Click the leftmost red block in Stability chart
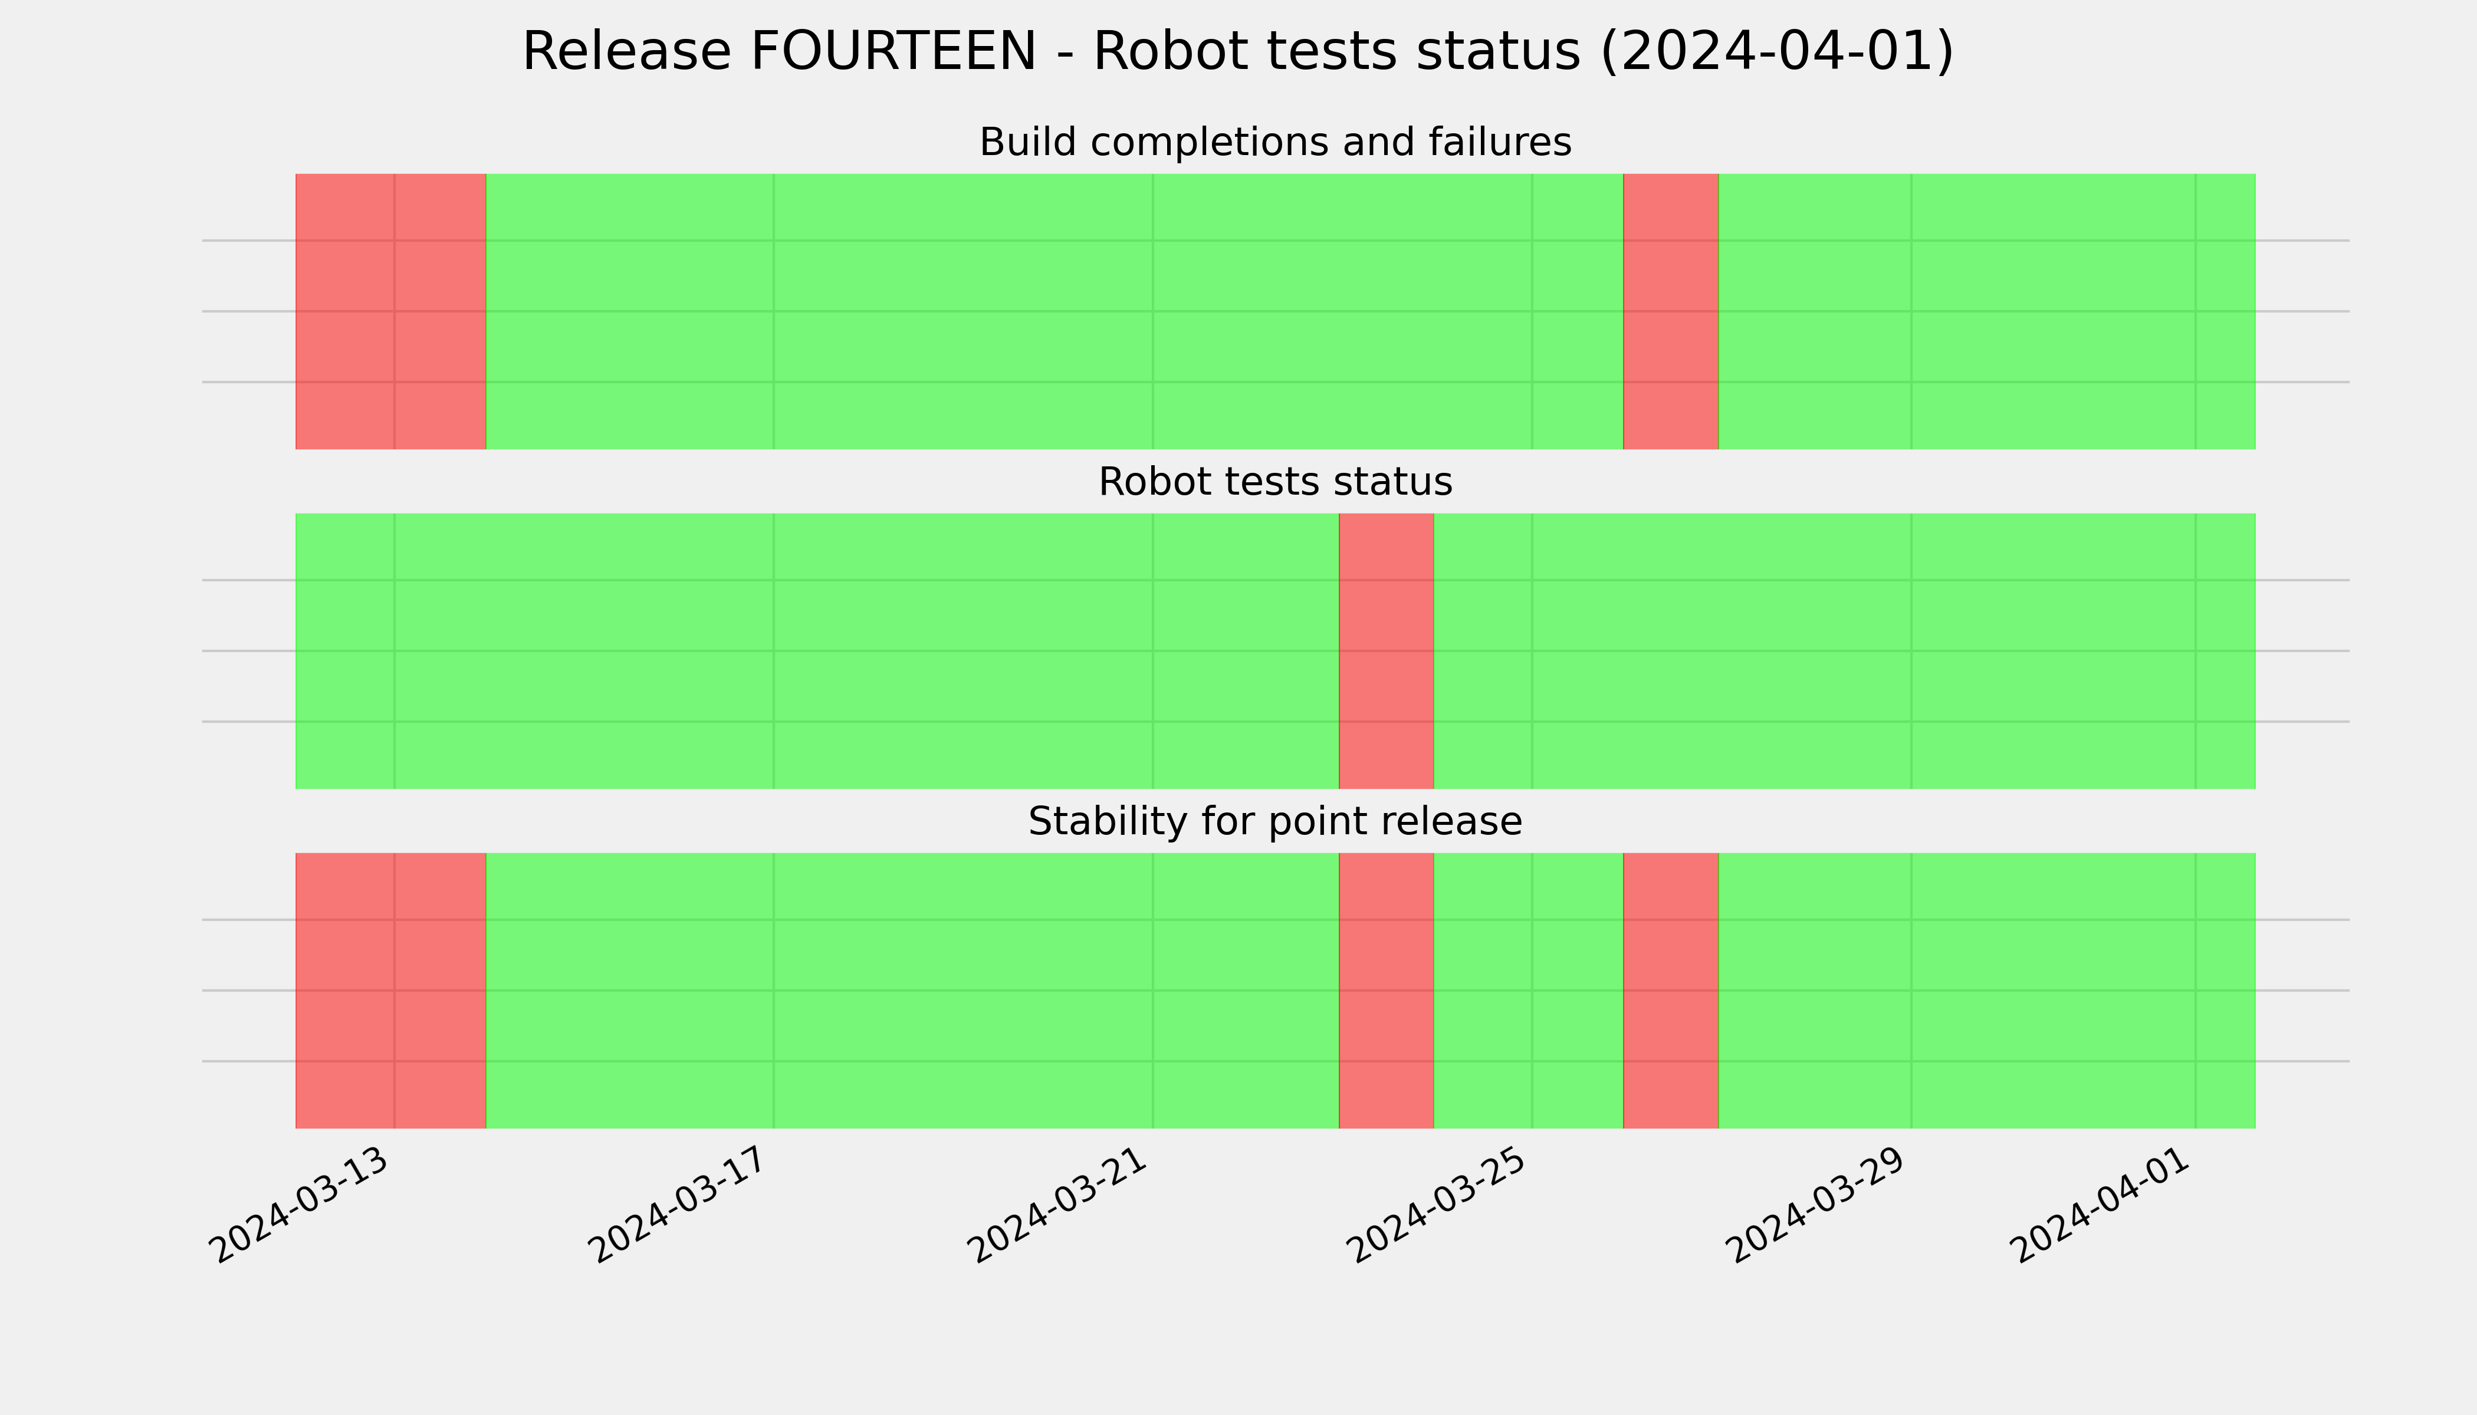This screenshot has width=2477, height=1415. [x=391, y=990]
